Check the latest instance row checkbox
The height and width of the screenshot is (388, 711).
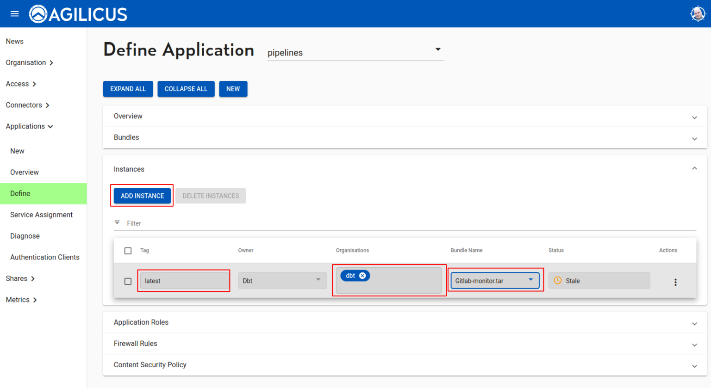pyautogui.click(x=128, y=281)
